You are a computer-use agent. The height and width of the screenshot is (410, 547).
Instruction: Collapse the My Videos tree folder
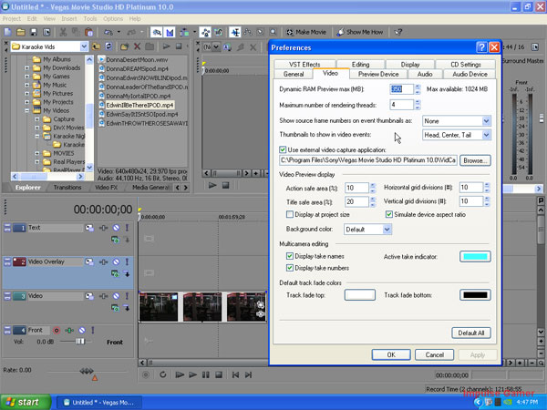coord(26,110)
